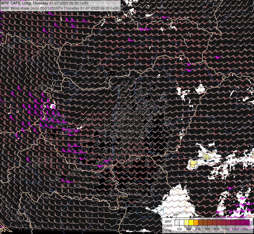The image size is (254, 234).
Task: Pick the bright yellow legend swatch after 300
Action: click(x=191, y=223)
